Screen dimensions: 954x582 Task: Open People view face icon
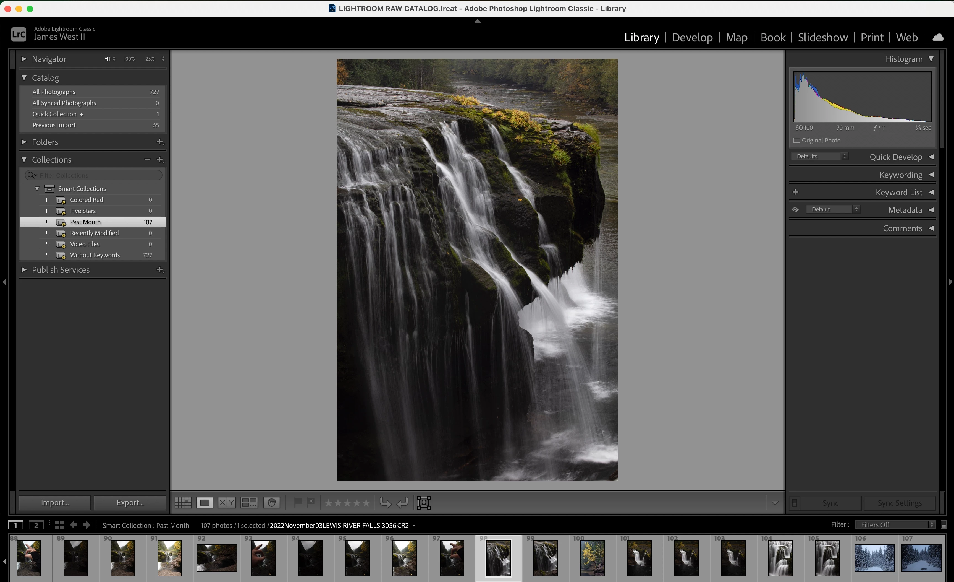(271, 503)
